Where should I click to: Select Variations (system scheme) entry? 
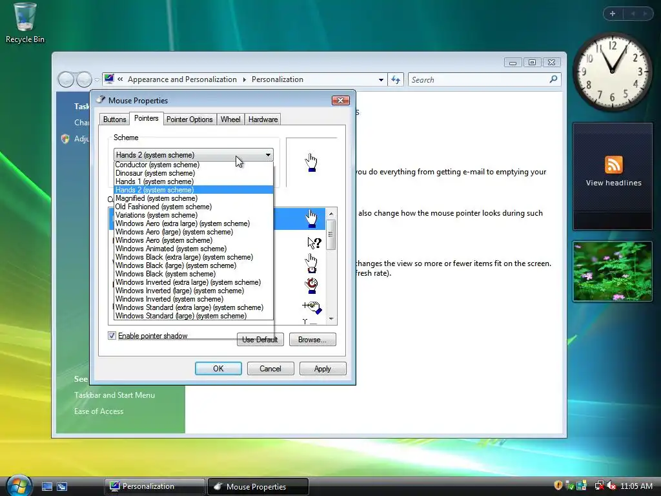point(194,215)
